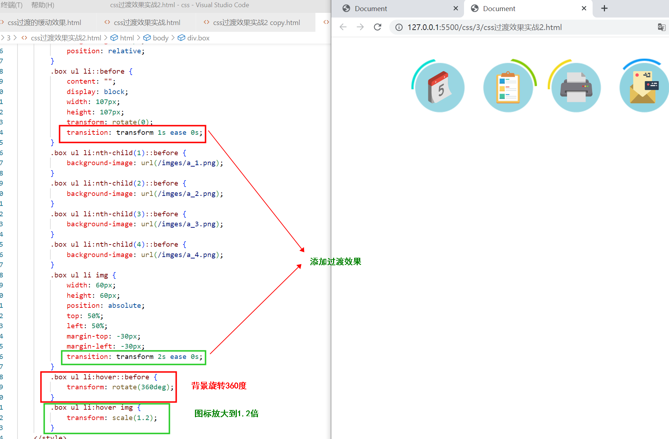Click the transform: rotate(360deg) code line
669x439 pixels.
[x=120, y=387]
